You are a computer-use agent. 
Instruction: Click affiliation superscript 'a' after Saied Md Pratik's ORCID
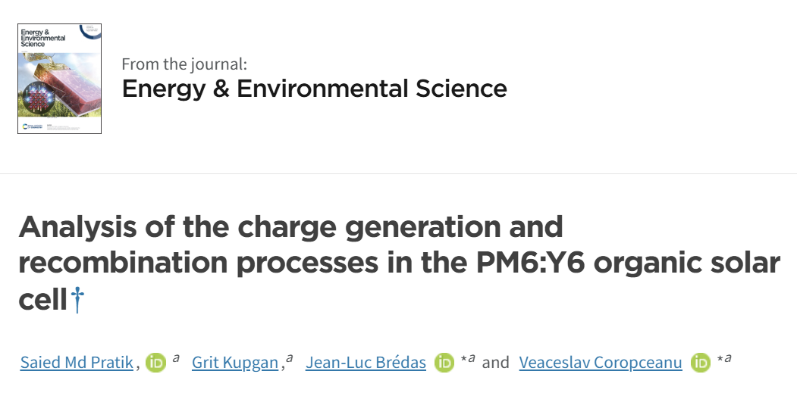(176, 358)
